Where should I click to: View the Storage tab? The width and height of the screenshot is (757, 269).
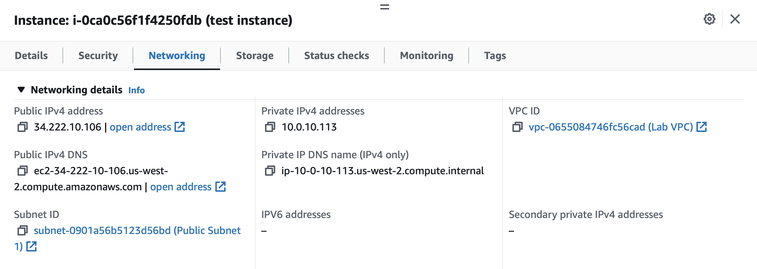(x=254, y=55)
